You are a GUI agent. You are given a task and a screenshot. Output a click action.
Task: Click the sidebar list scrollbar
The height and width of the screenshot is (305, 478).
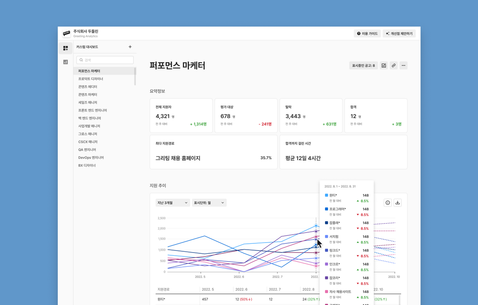(135, 76)
